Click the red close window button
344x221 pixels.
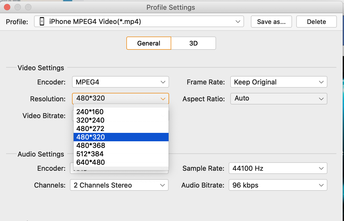[7, 7]
